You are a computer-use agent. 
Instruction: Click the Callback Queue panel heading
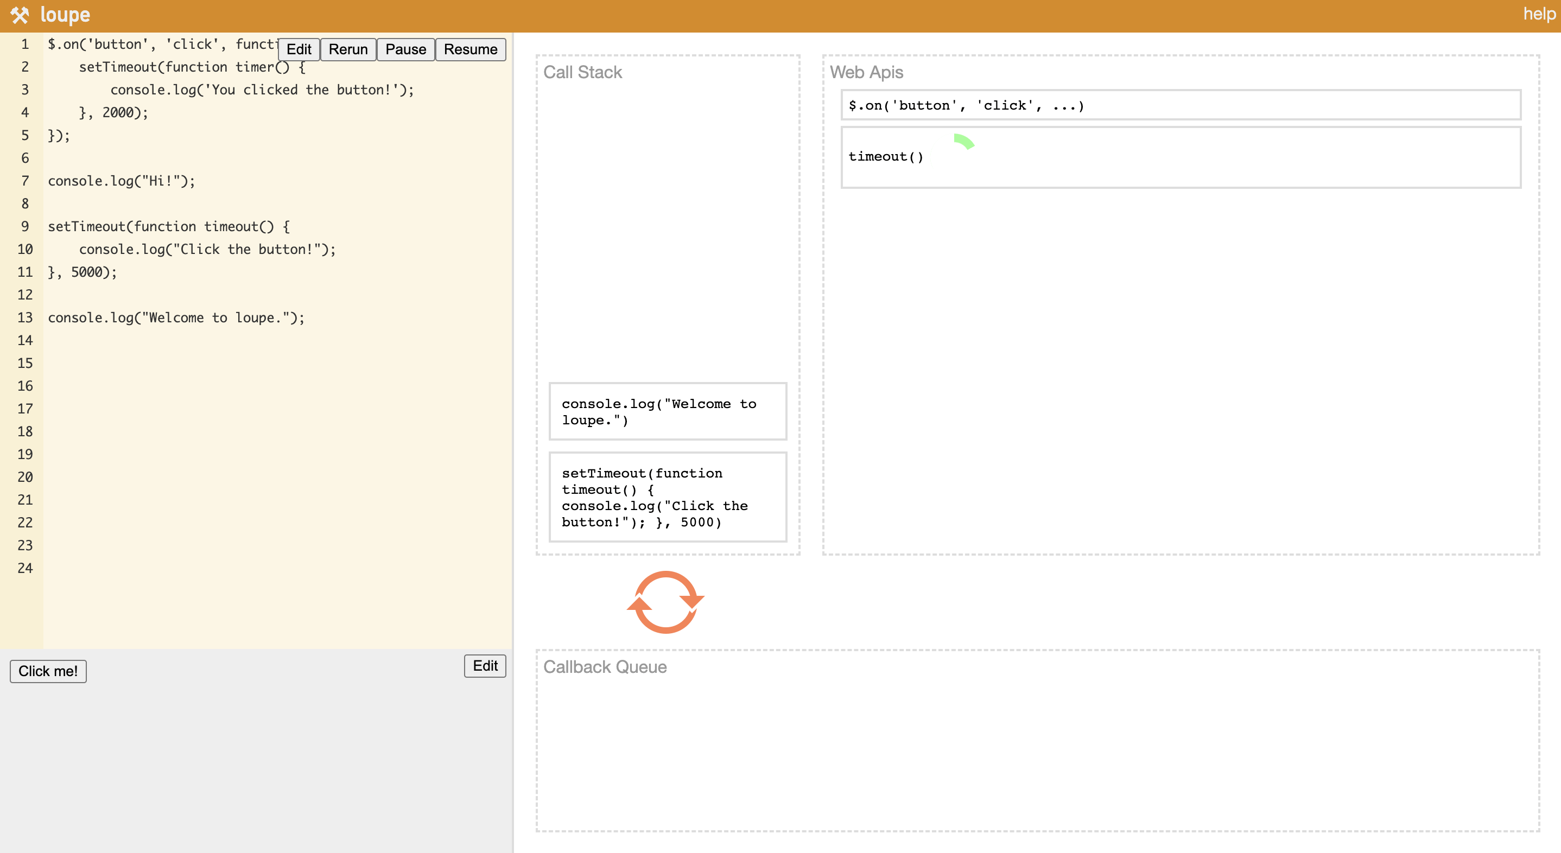click(x=604, y=666)
